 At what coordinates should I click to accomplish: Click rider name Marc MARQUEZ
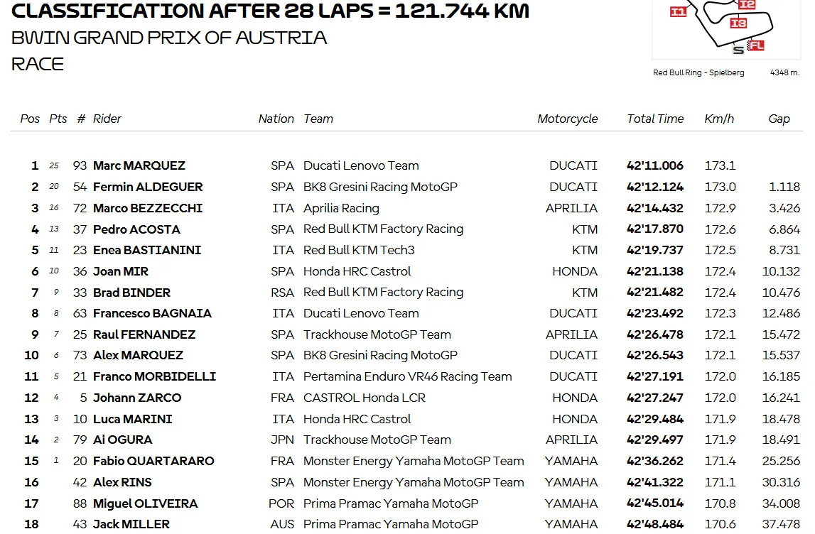(139, 165)
